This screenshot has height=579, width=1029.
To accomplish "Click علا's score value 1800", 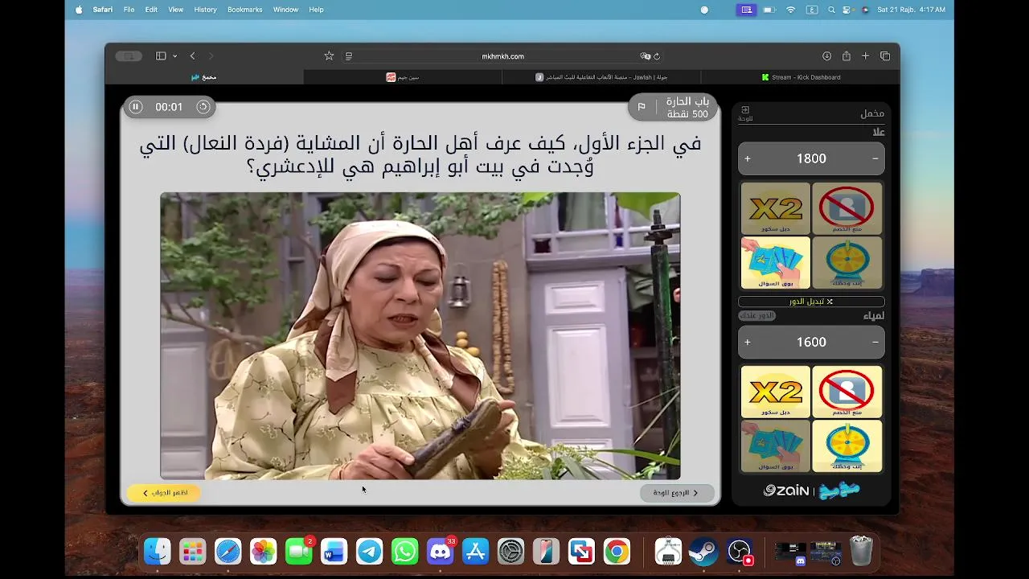I will (811, 159).
